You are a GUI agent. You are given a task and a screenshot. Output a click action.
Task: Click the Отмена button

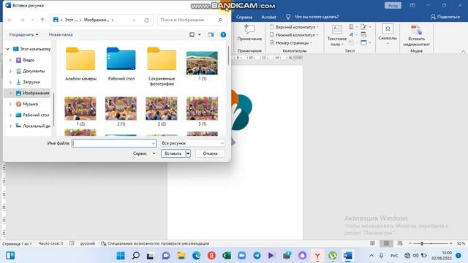tap(210, 153)
